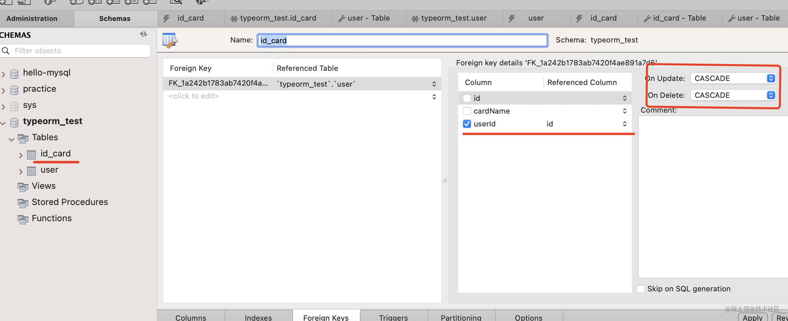Viewport: 788px width, 321px height.
Task: Switch to the Schemas tab
Action: pyautogui.click(x=115, y=19)
